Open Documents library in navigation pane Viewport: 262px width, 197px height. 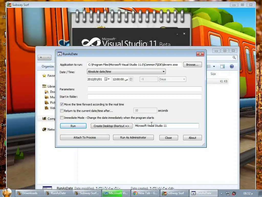50,92
